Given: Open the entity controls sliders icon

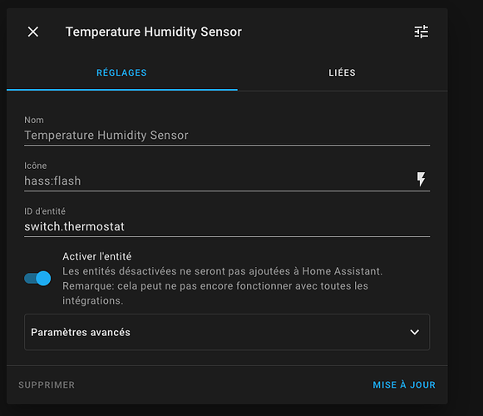Looking at the screenshot, I should click(x=421, y=32).
